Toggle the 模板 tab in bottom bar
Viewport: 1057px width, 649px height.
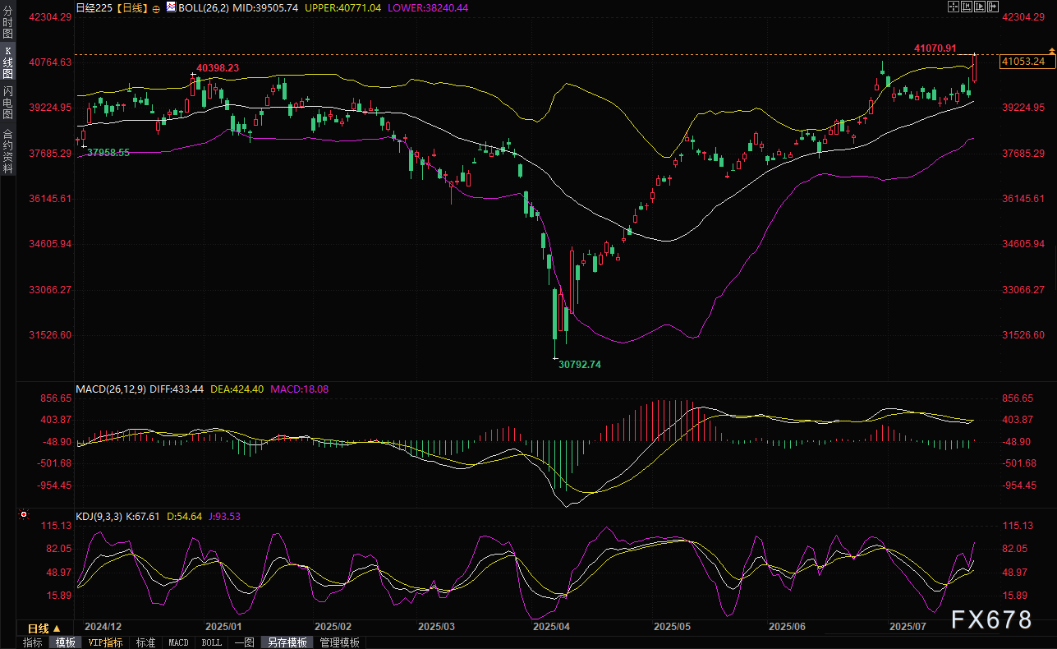pos(65,642)
